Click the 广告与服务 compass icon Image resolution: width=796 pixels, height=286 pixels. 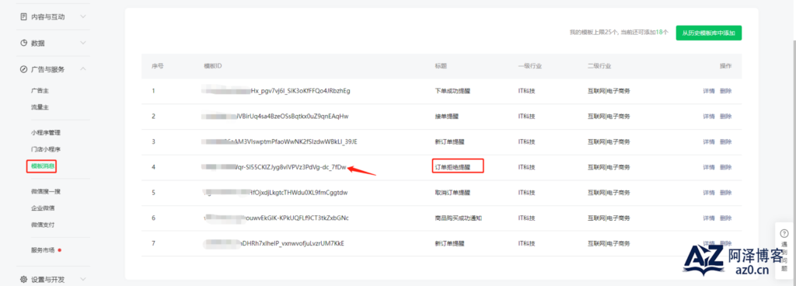pos(23,69)
